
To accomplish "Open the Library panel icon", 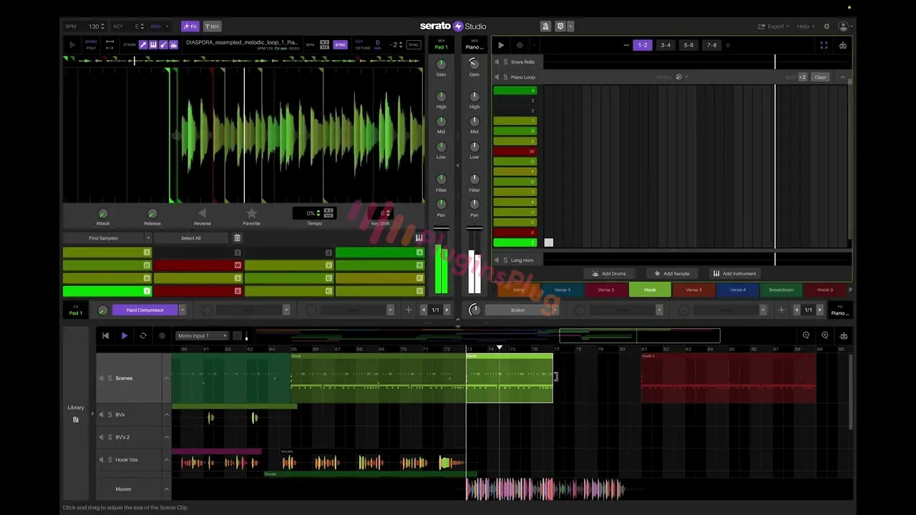I will click(x=76, y=419).
